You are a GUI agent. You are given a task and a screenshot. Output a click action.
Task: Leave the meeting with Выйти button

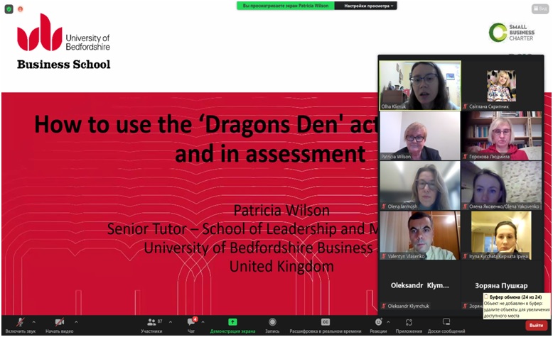pyautogui.click(x=536, y=326)
